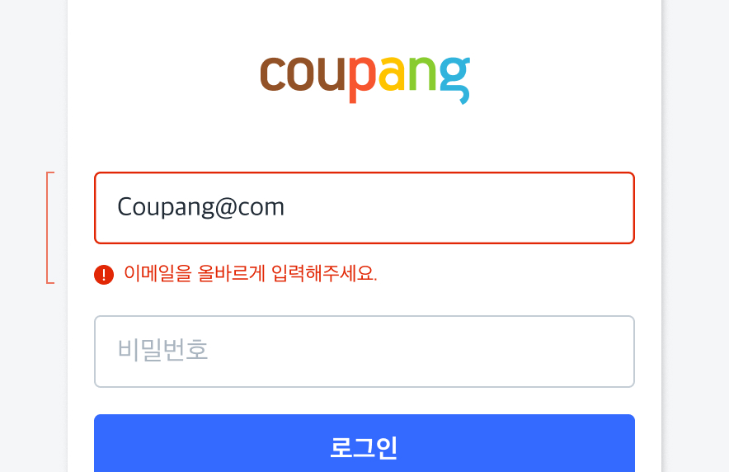
Task: Click the brown letter u in the logo
Action: 331,74
